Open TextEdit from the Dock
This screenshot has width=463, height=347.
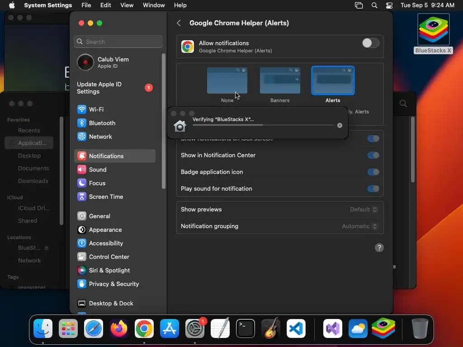pyautogui.click(x=220, y=328)
